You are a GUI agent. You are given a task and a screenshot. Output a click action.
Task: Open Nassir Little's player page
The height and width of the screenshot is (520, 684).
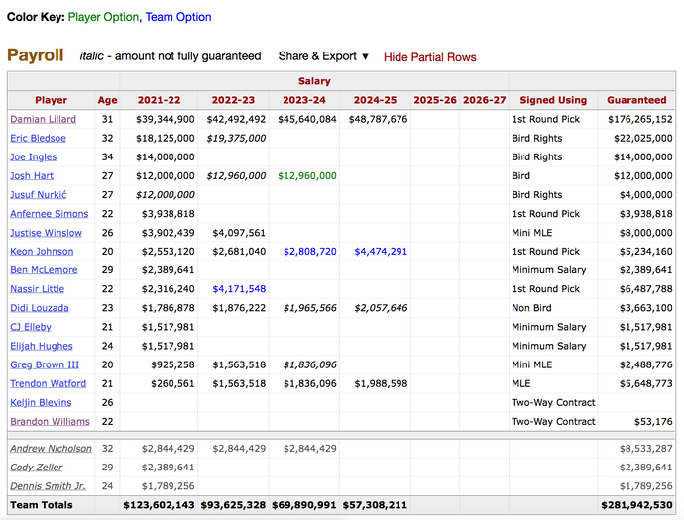click(x=37, y=289)
